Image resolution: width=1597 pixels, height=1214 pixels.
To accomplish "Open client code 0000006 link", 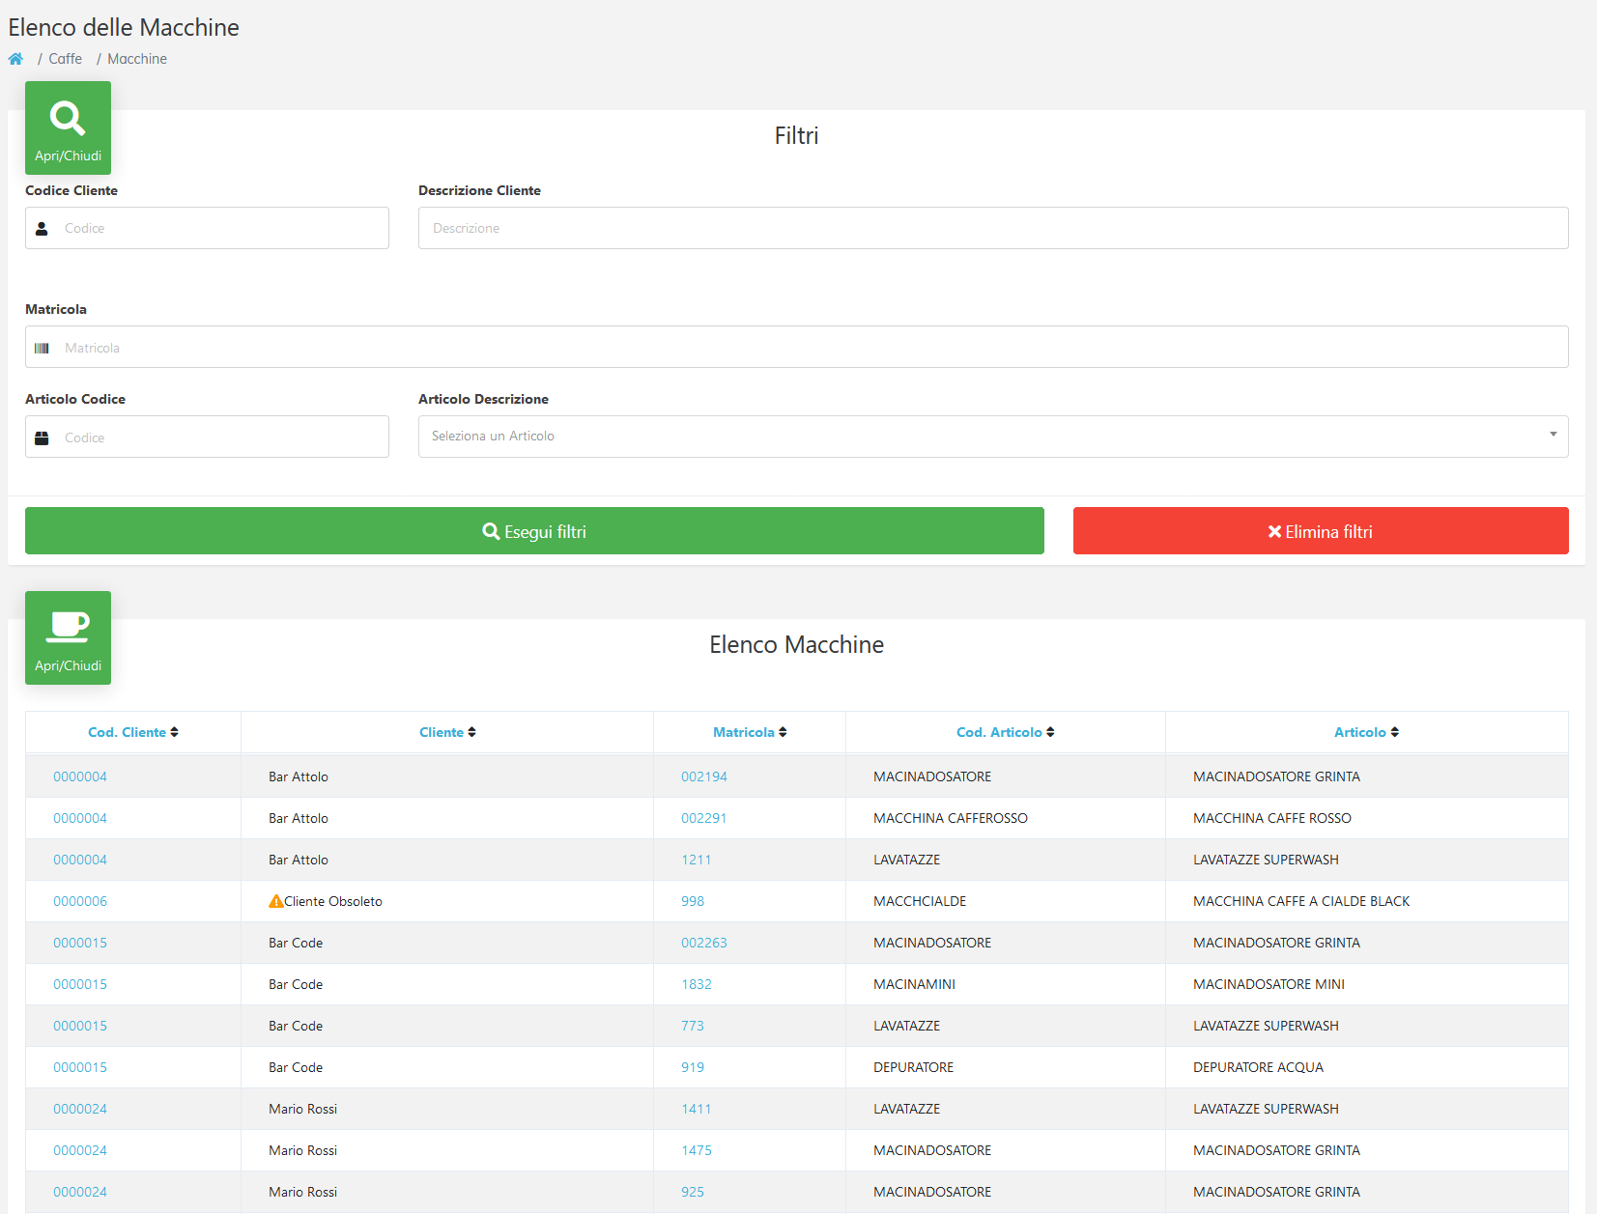I will pyautogui.click(x=80, y=901).
